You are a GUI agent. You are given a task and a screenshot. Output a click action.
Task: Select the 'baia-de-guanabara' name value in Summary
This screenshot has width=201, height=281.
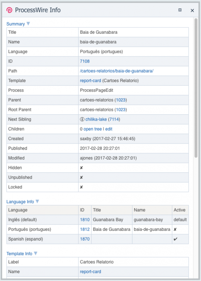(98, 42)
